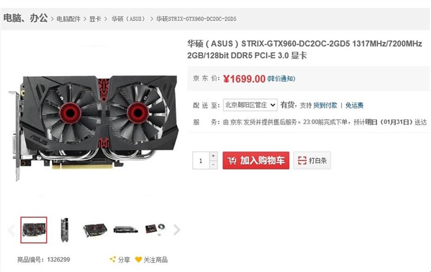The image size is (431, 272).
Task: Open the 北京朝阳区管庄 delivery dropdown
Action: coord(250,105)
